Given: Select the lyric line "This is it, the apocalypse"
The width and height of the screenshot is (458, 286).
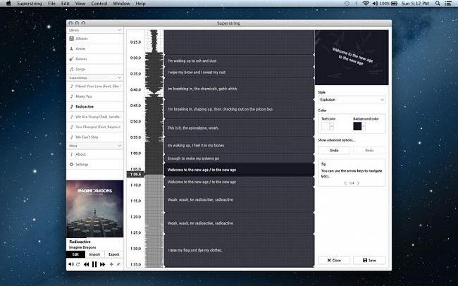Looking at the screenshot, I should (x=238, y=128).
